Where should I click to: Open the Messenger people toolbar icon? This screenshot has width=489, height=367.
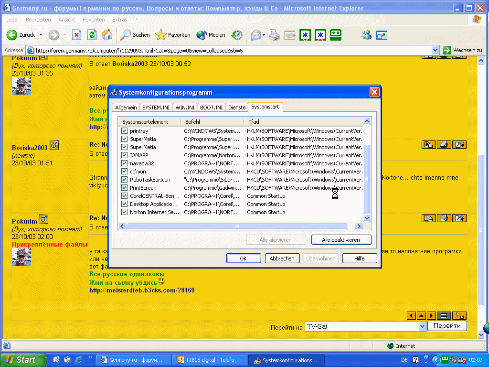point(366,35)
